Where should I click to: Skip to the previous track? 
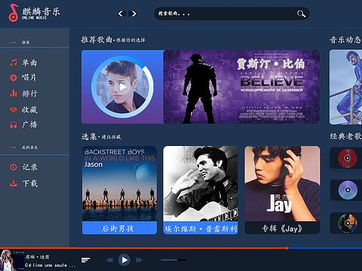109,260
